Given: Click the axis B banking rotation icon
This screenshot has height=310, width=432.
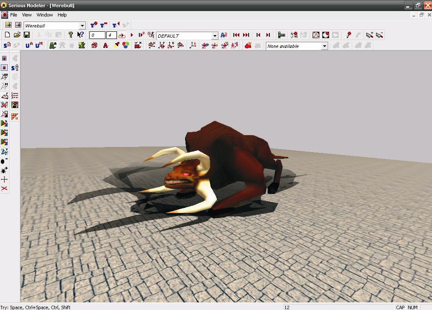Looking at the screenshot, I should (x=171, y=45).
